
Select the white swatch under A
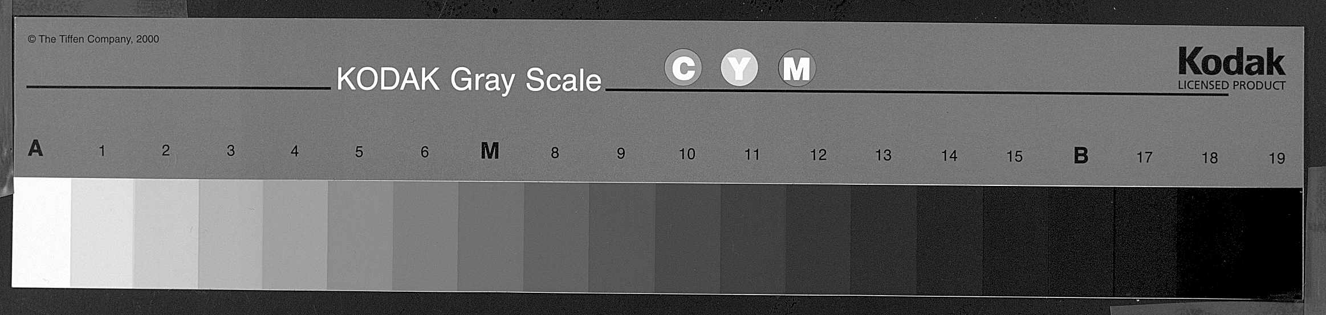pos(41,233)
